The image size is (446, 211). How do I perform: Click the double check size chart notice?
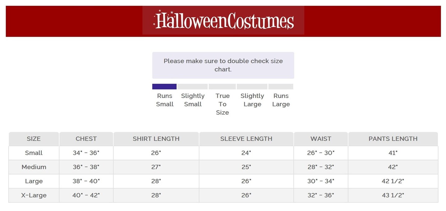click(223, 65)
